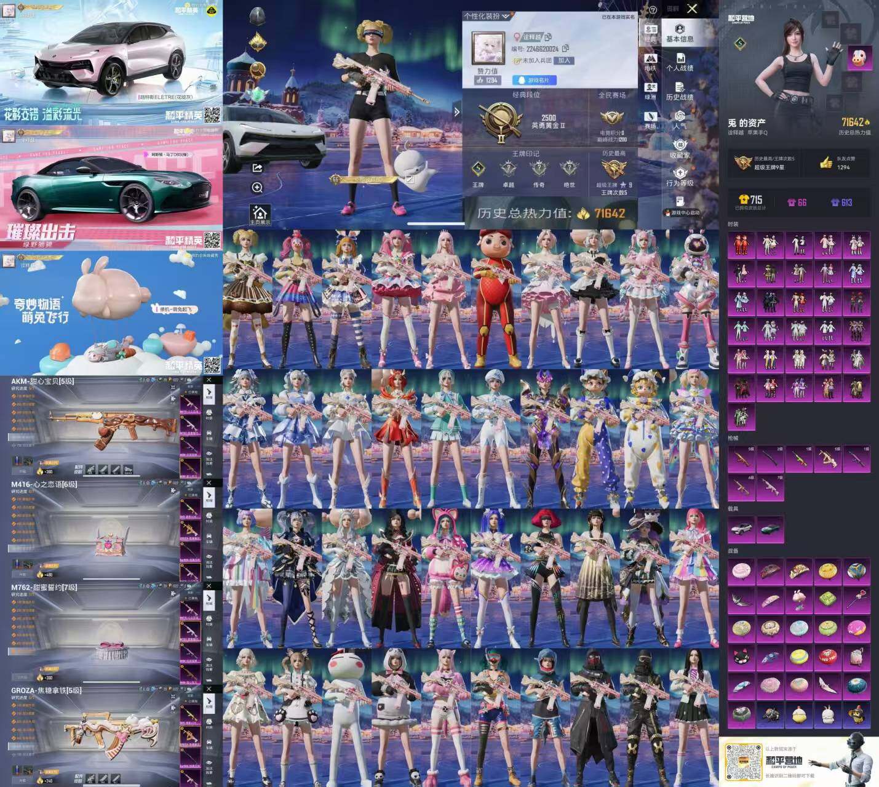Select the 赛场 mode icon
Screen dimensions: 879x787
pyautogui.click(x=650, y=120)
